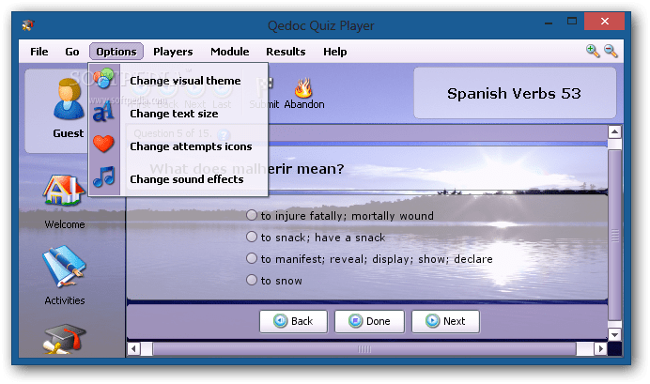Click the horizontal scrollbar right arrow
Viewport: 650px width, 384px height.
(x=600, y=348)
